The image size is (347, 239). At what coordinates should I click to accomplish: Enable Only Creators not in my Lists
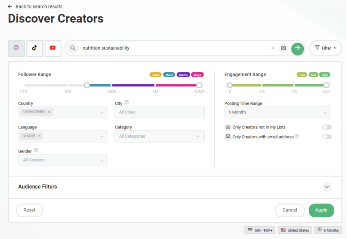pos(327,127)
